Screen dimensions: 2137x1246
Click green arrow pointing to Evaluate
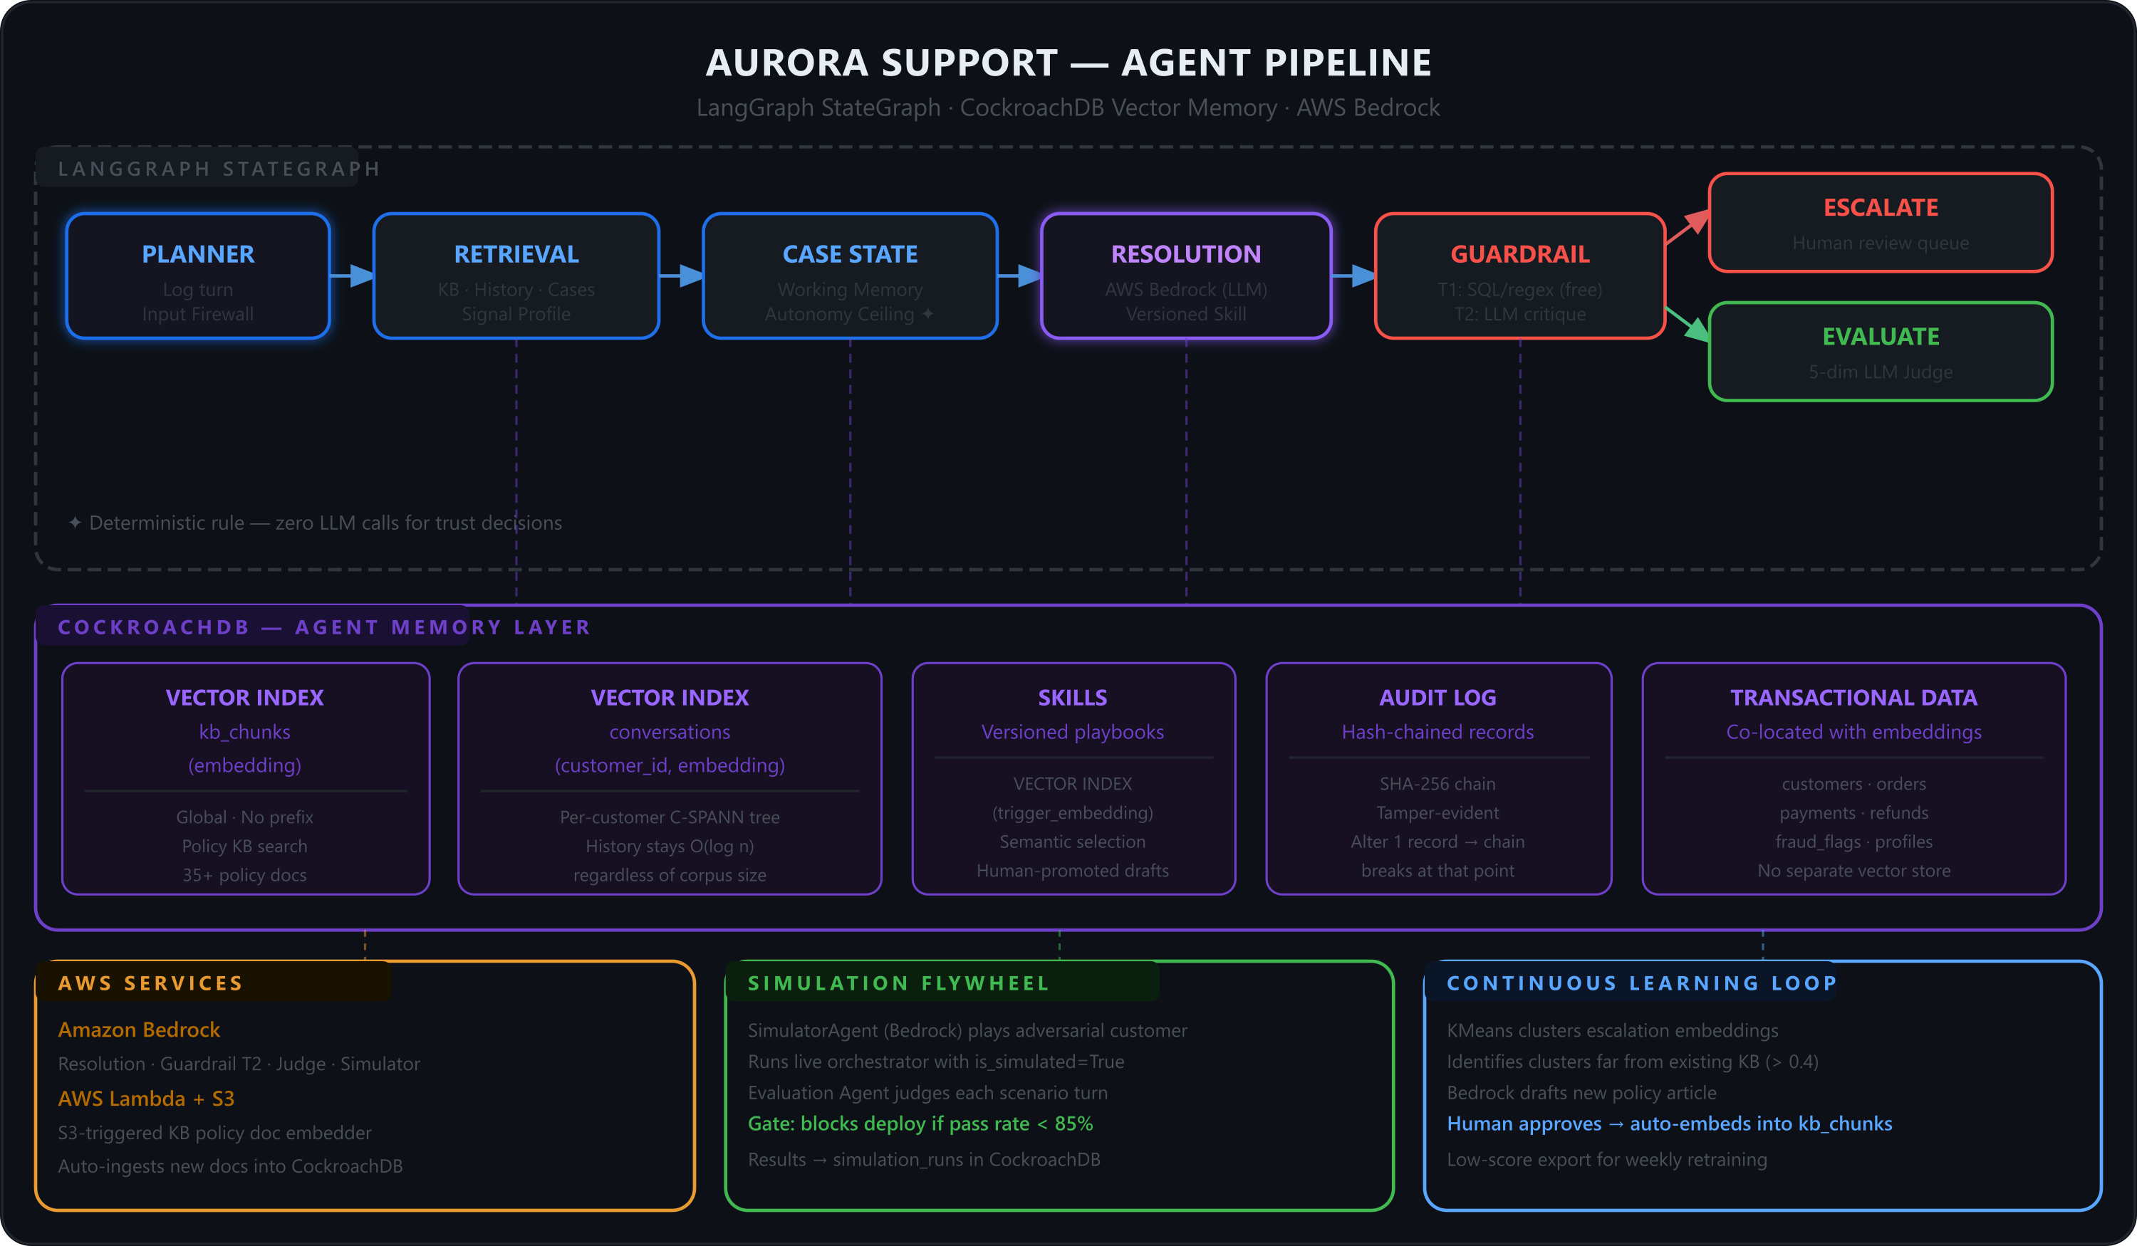coord(1688,325)
